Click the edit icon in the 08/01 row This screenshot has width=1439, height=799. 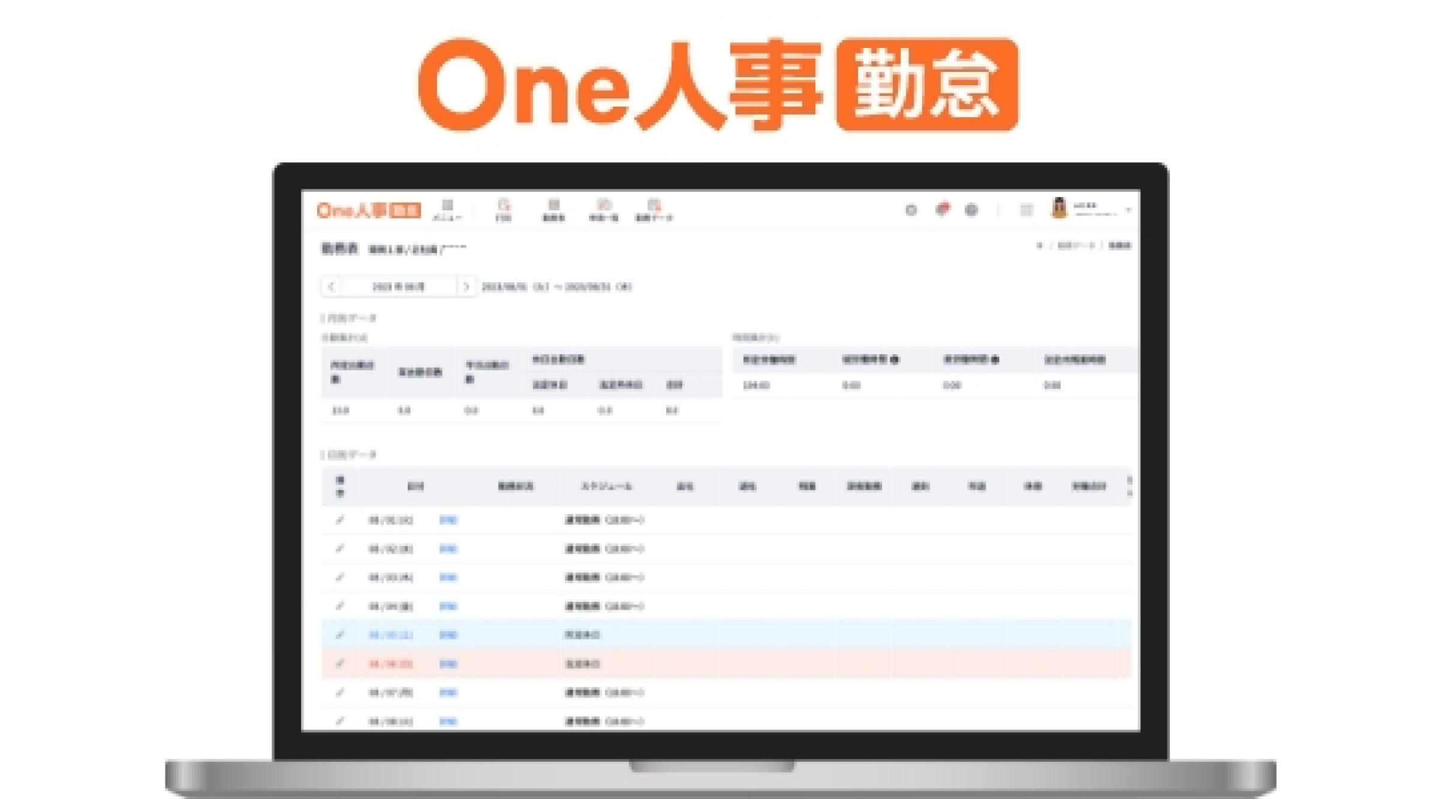point(340,520)
